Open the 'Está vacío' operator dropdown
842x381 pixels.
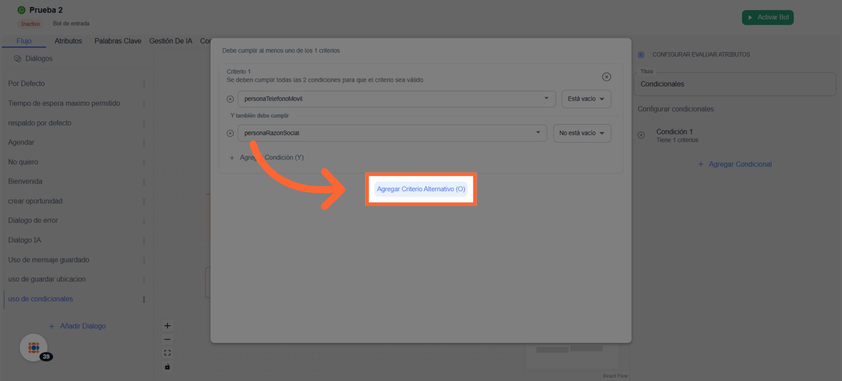tap(586, 99)
